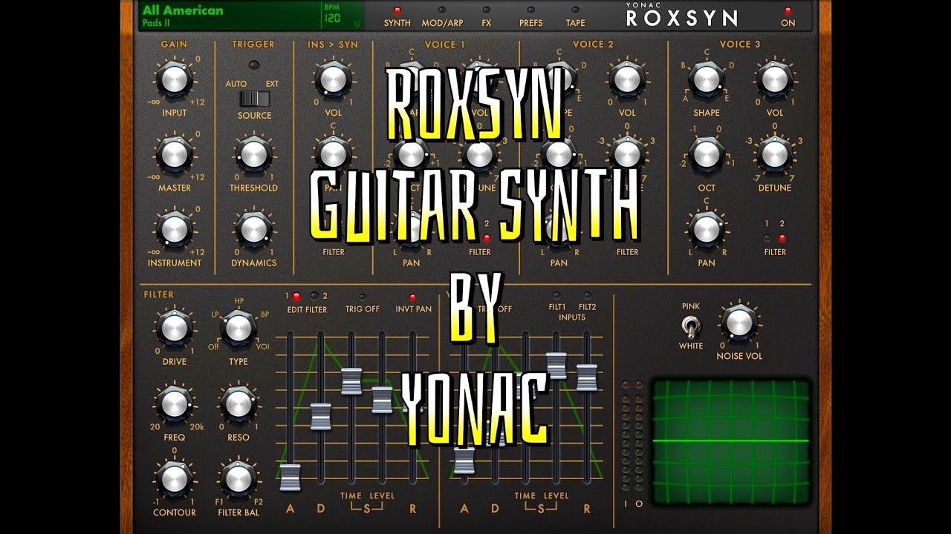This screenshot has width=951, height=534.
Task: Click the second envelope Attack slider handle
Action: (464, 460)
